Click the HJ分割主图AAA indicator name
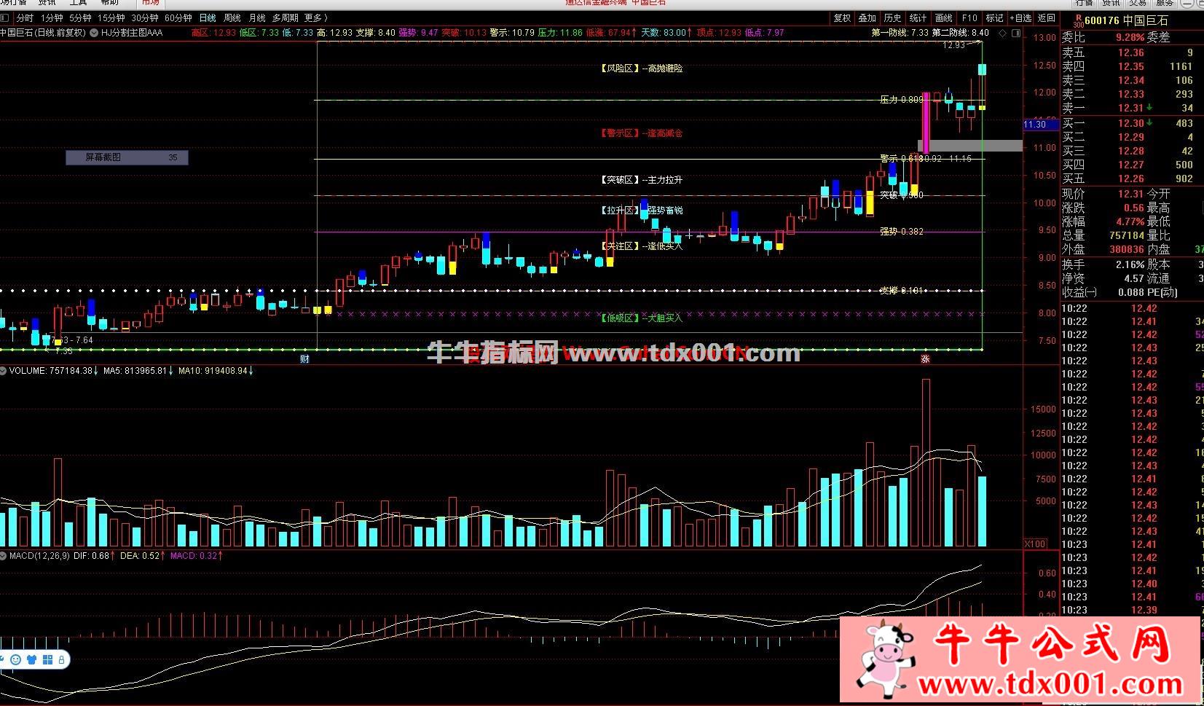 (x=132, y=33)
